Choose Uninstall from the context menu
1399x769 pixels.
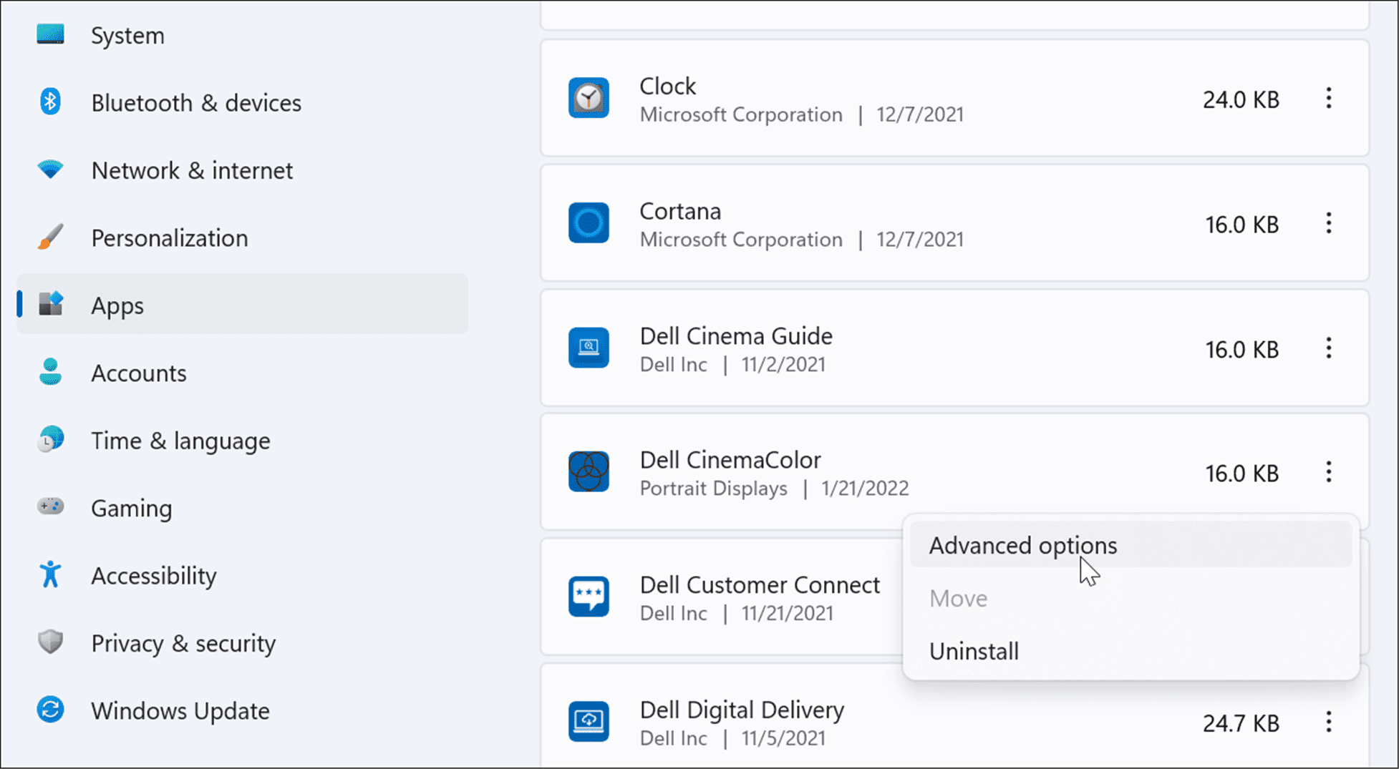point(974,650)
